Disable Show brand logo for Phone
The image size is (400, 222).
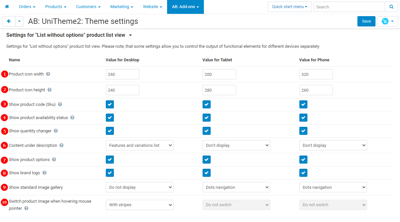point(303,173)
